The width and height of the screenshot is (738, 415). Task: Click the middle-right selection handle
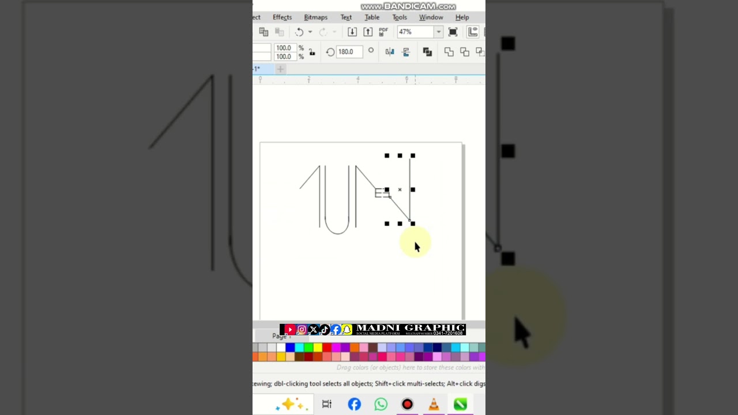[413, 190]
